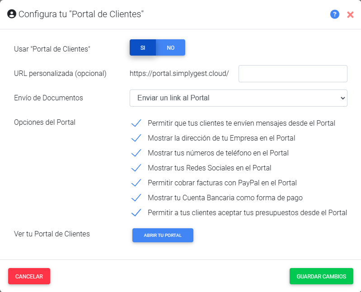Open the Envío de Documentos dropdown

coord(238,98)
